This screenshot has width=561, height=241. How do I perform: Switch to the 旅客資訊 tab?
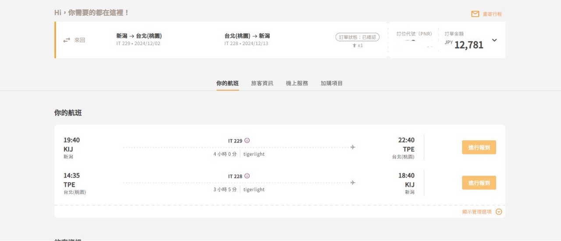262,83
